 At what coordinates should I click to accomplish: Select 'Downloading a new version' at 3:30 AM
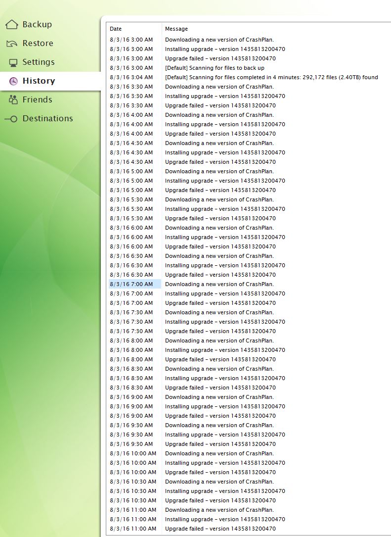point(219,87)
